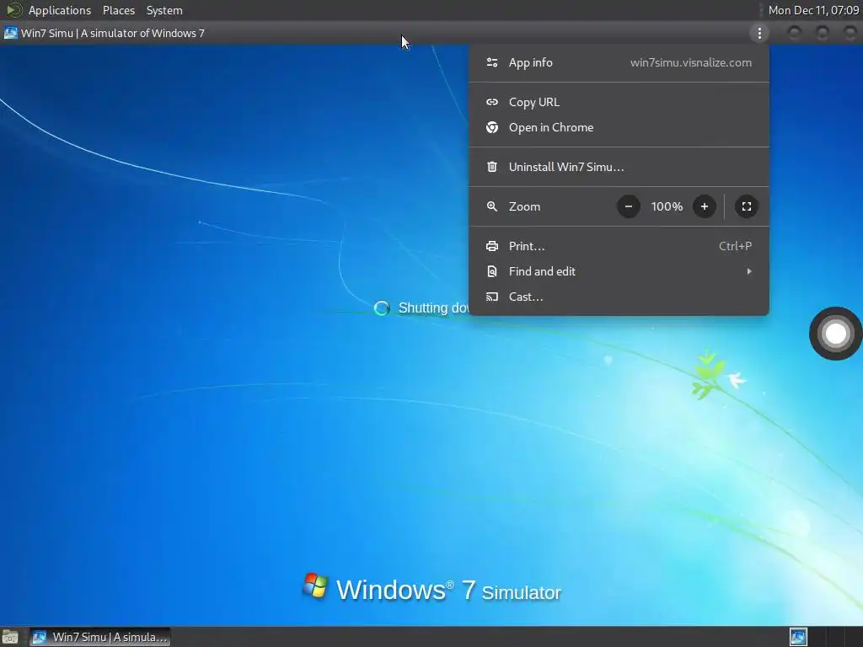
Task: Click the Copy URL link icon
Action: [492, 102]
